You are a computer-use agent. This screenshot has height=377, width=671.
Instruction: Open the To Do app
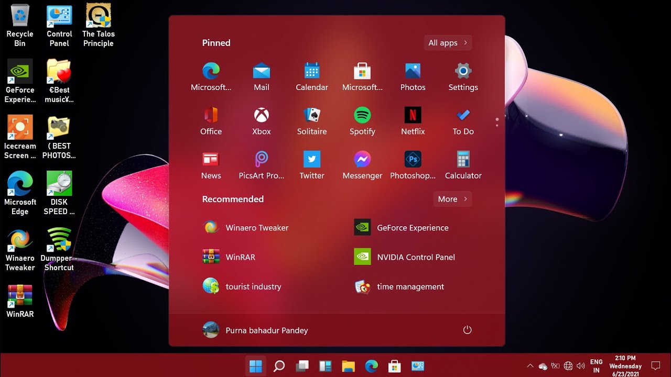pyautogui.click(x=463, y=121)
